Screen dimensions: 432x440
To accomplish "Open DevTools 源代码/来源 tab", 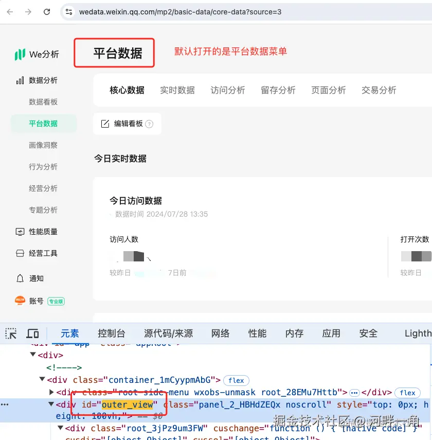I will click(168, 333).
